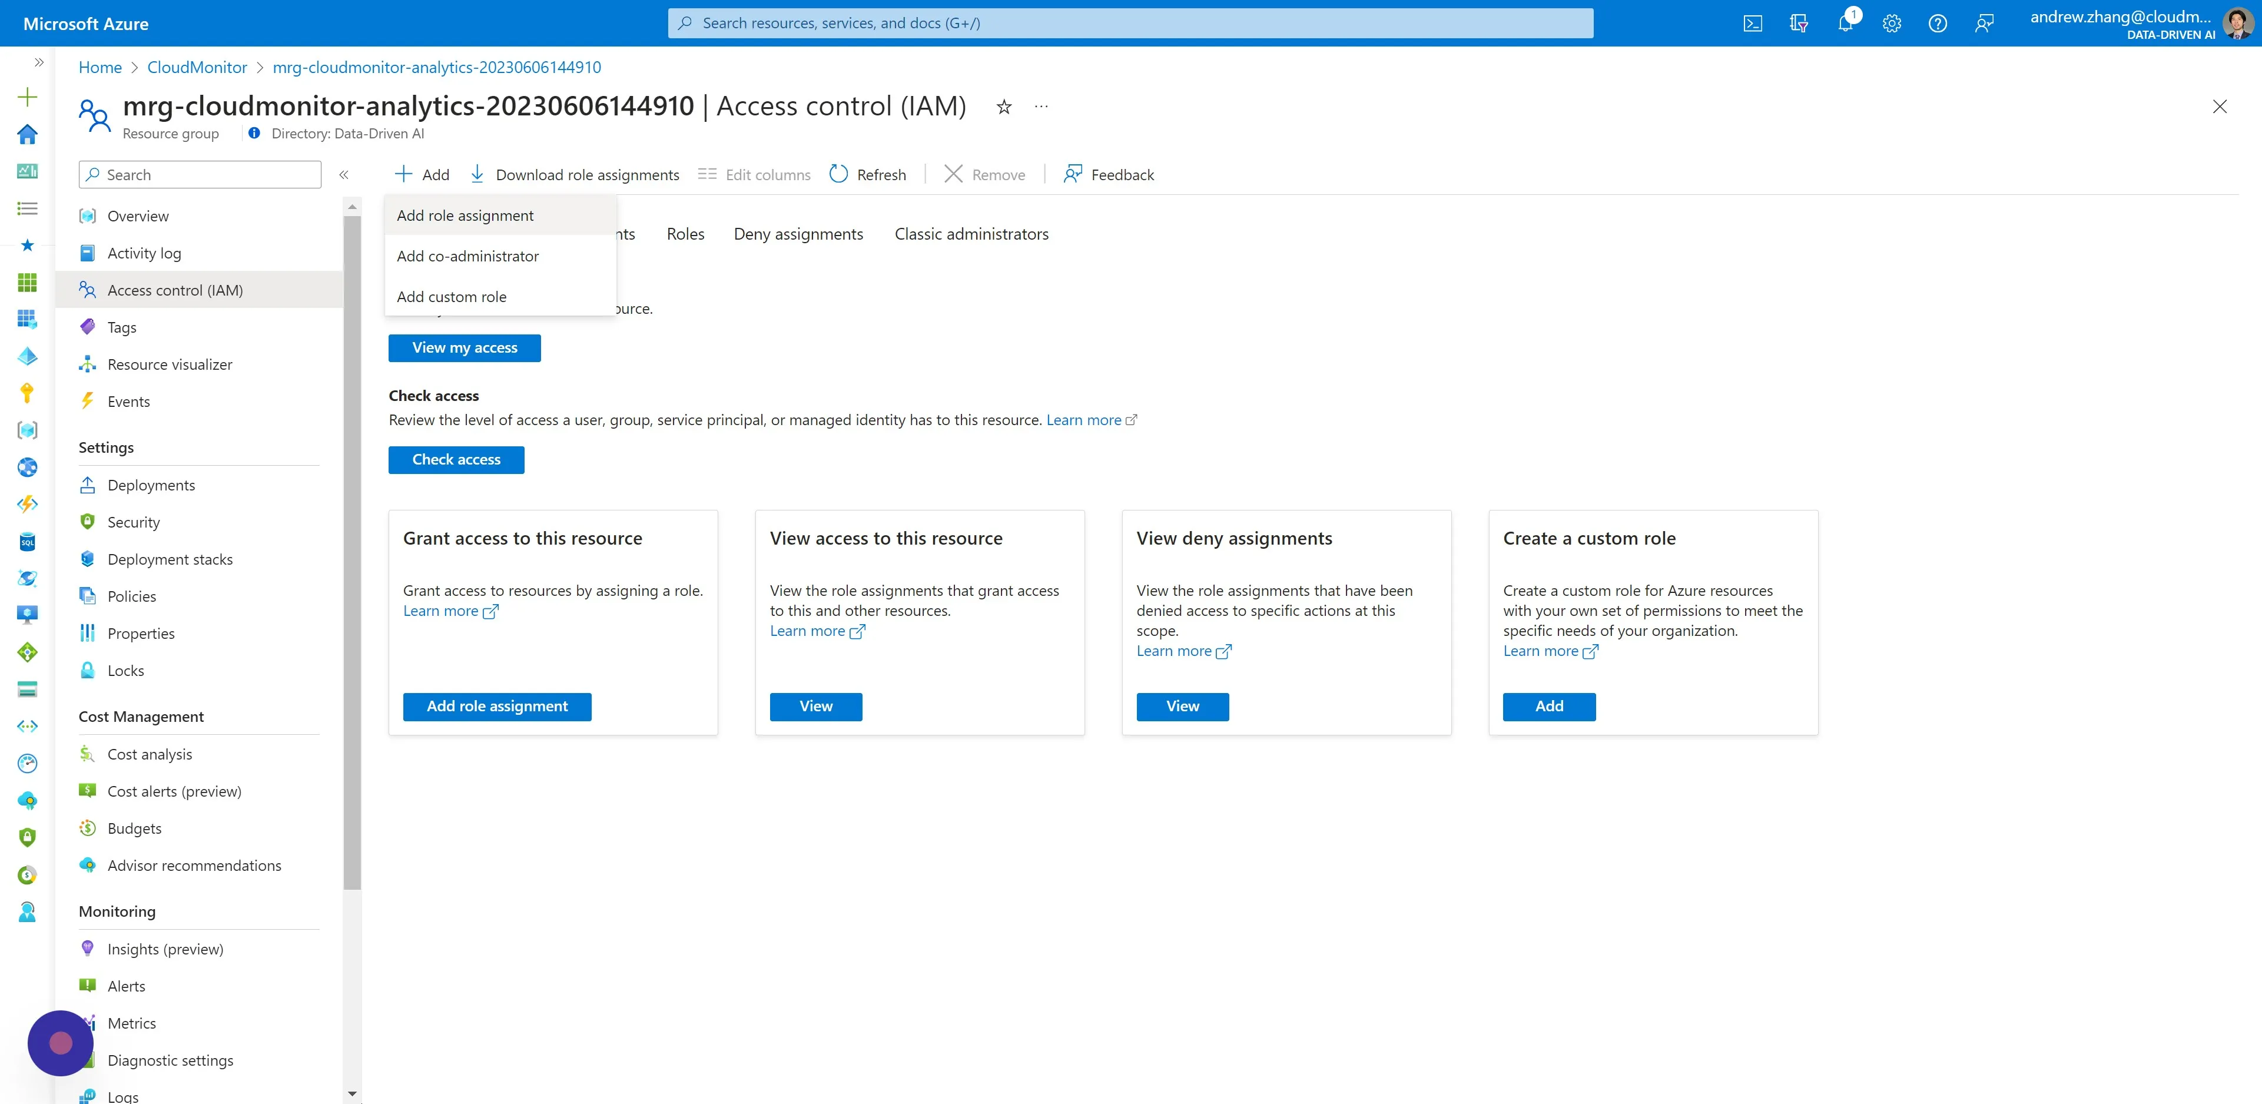The image size is (2262, 1104).
Task: Open Learn more in Grant access card
Action: (x=450, y=611)
